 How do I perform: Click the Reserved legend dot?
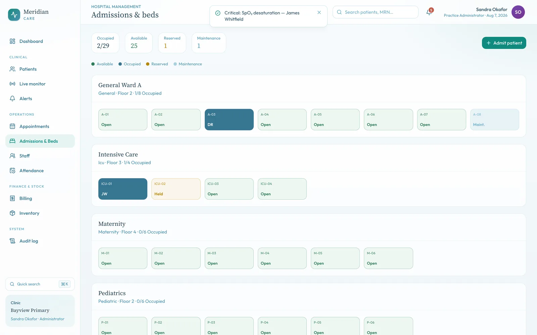148,64
